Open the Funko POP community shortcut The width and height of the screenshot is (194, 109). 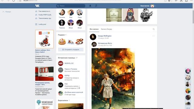[x=43, y=15]
